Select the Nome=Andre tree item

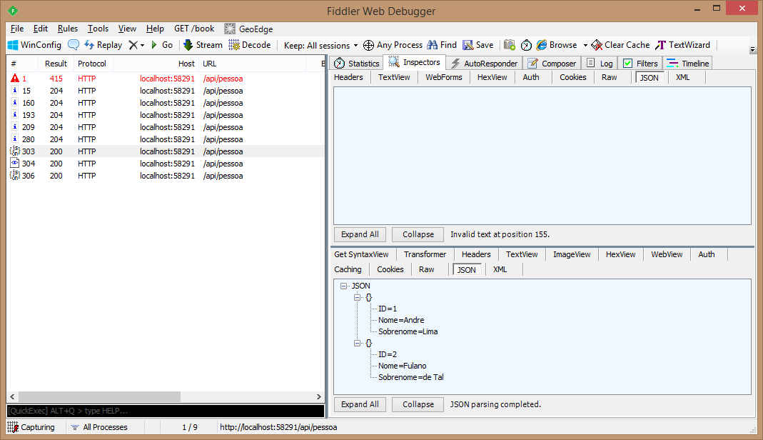[401, 320]
